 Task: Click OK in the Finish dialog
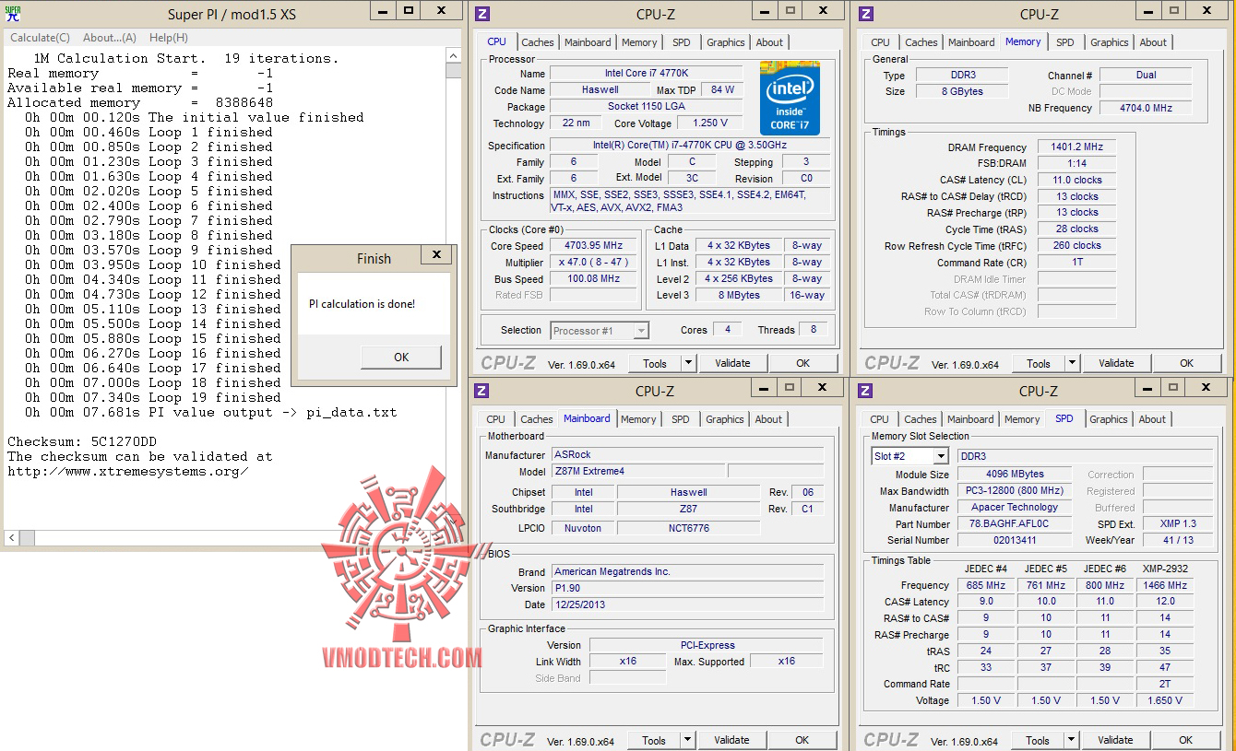click(401, 358)
